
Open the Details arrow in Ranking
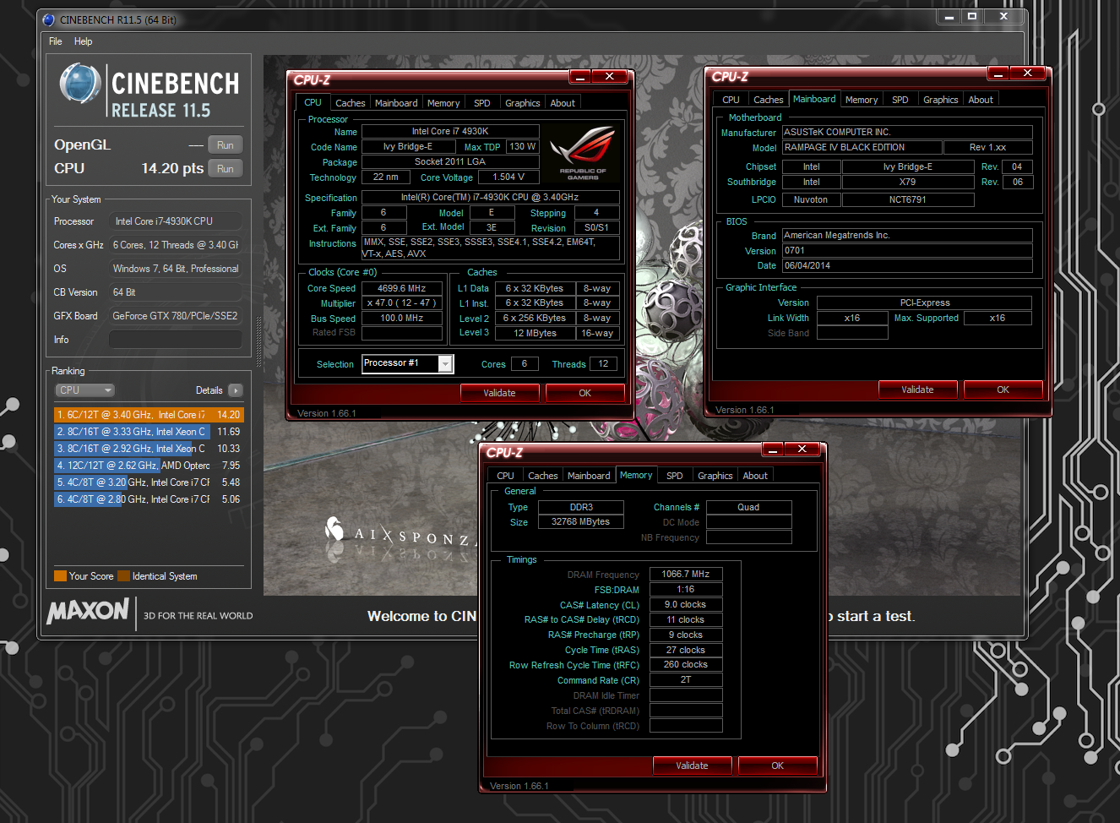click(x=236, y=390)
